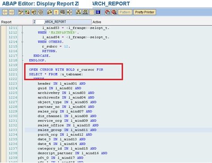Select line number 1220 in the gutter
The width and height of the screenshot is (212, 163).
tap(13, 70)
